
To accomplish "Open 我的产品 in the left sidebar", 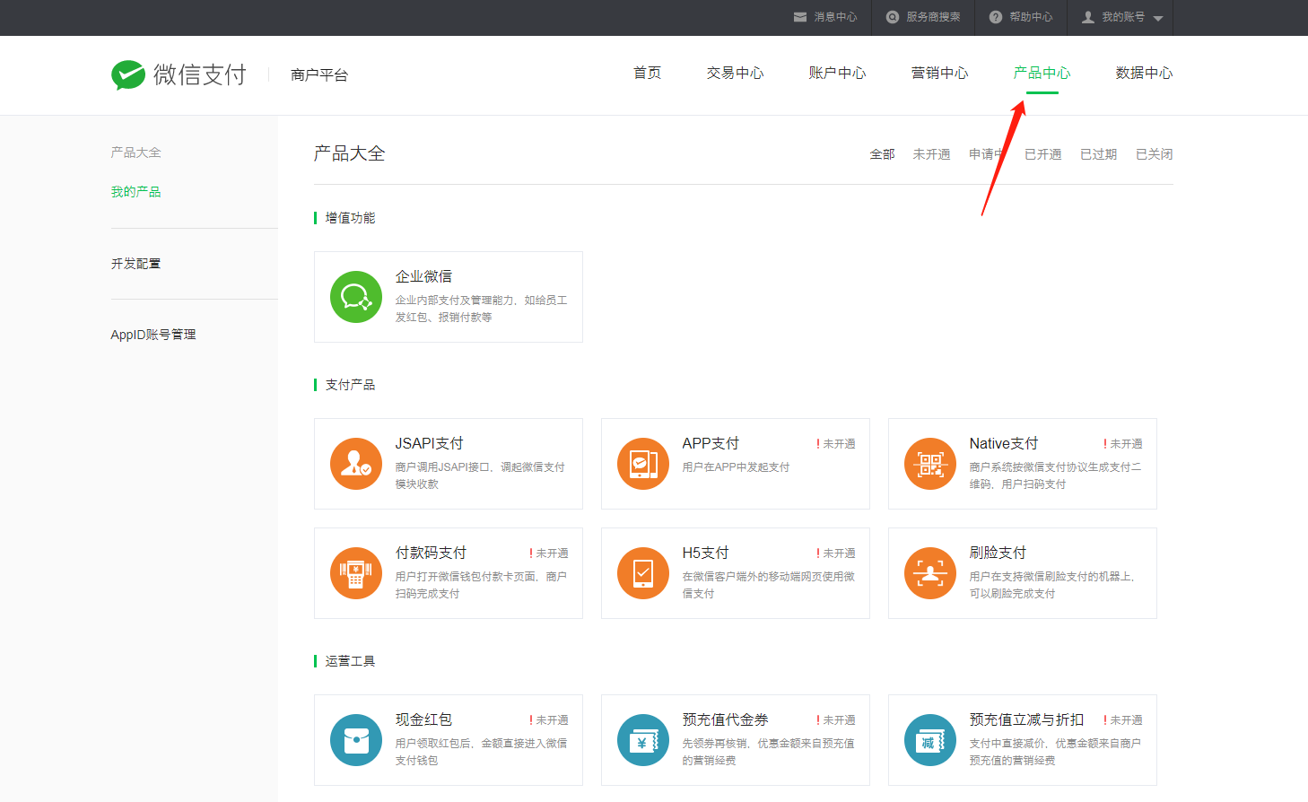I will (x=135, y=192).
